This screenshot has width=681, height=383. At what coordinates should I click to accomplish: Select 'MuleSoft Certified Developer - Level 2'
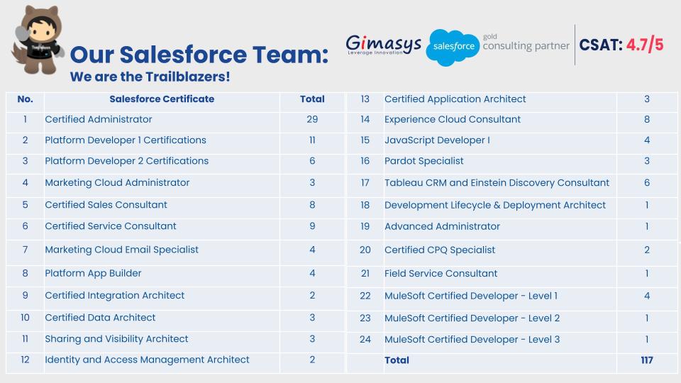(472, 318)
